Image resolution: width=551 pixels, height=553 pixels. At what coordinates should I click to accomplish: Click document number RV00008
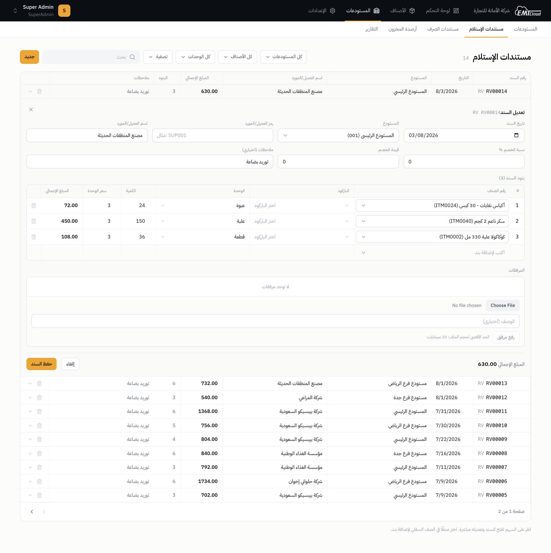[496, 453]
